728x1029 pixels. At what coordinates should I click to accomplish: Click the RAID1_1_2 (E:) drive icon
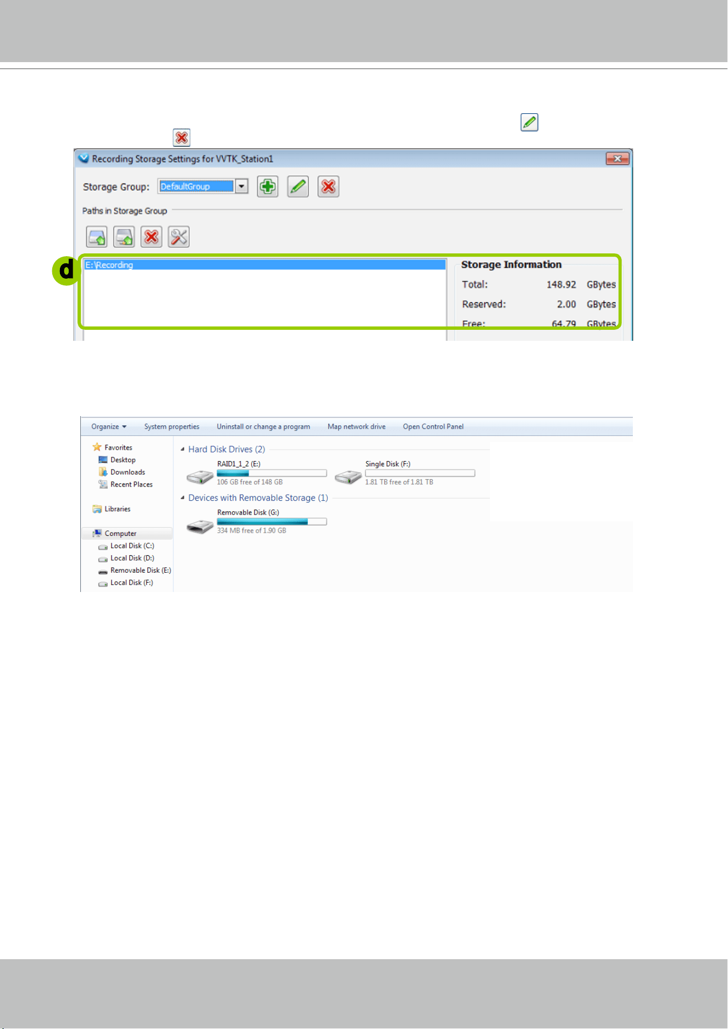coord(200,477)
